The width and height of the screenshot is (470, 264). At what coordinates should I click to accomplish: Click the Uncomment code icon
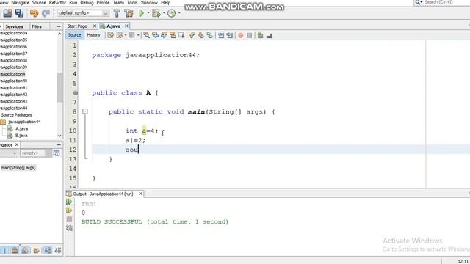point(269,35)
